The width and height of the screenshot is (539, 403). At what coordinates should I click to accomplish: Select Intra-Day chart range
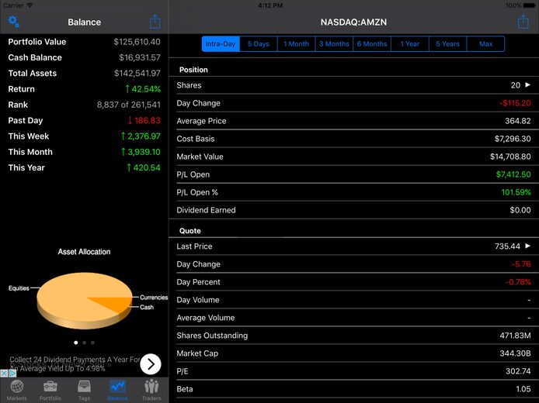221,44
